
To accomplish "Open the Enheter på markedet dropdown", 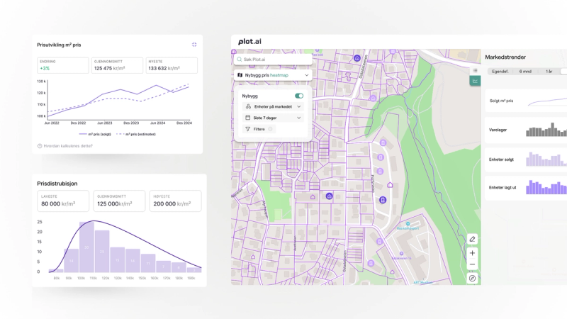I will point(273,106).
